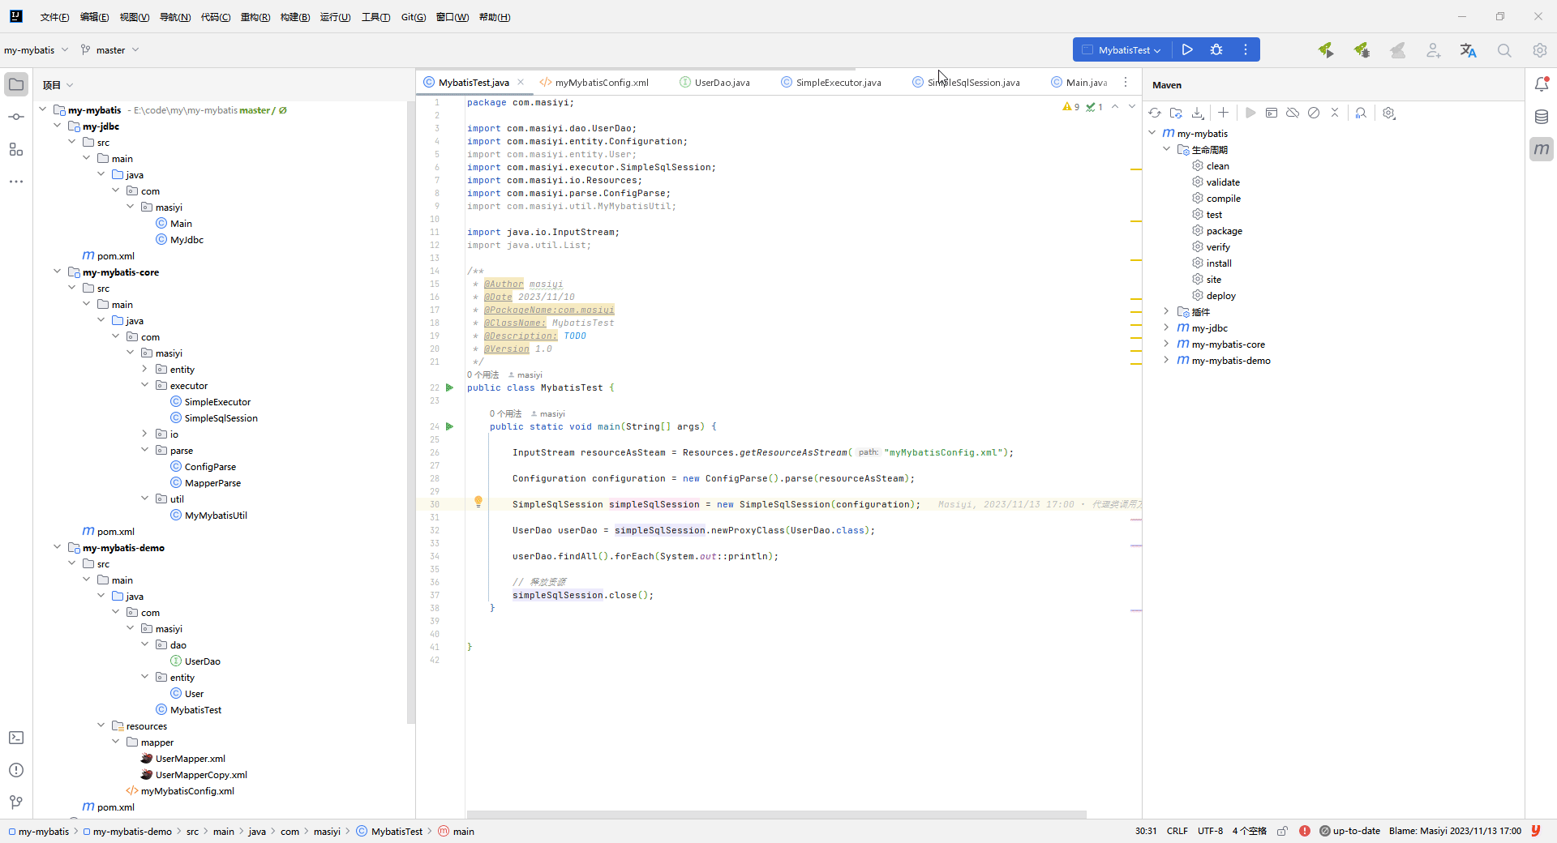This screenshot has height=843, width=1557.
Task: Hide the Maven tool window via the sidebar
Action: click(1542, 149)
